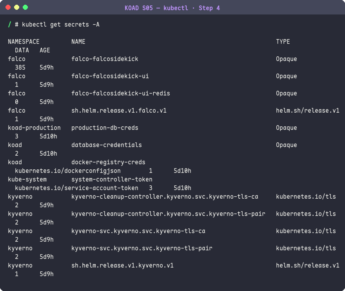Viewport: 345px width, 291px height.
Task: Select 'sh.helm.release.v1.falco.v1' secret name
Action: (119, 111)
